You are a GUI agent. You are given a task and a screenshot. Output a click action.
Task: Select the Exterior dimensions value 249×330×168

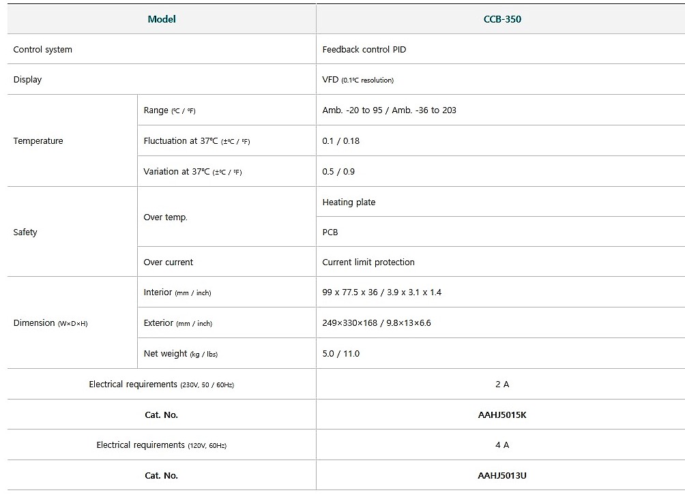click(x=377, y=323)
